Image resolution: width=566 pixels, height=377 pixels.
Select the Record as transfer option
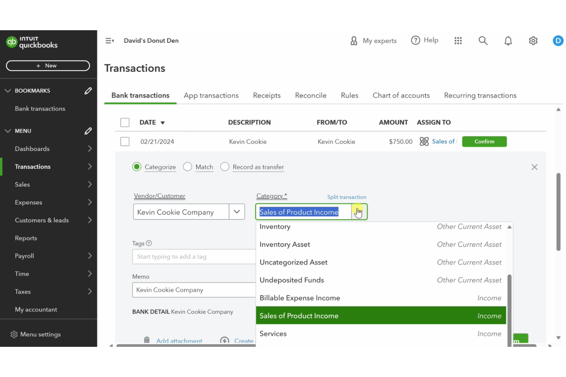tap(224, 167)
